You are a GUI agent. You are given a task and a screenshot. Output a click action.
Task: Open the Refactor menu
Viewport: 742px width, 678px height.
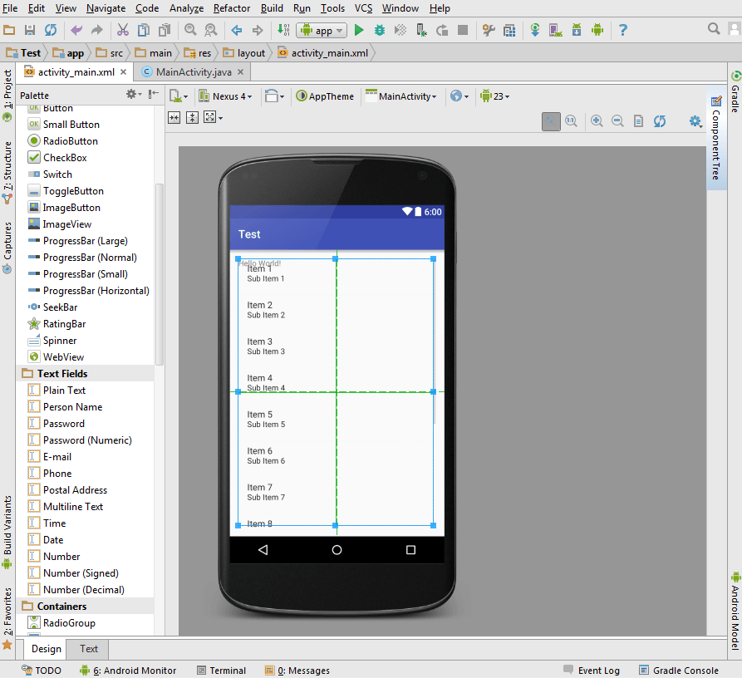pyautogui.click(x=231, y=8)
